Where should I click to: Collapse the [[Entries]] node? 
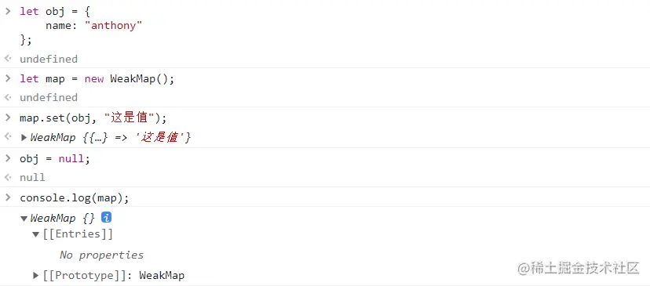(x=35, y=235)
